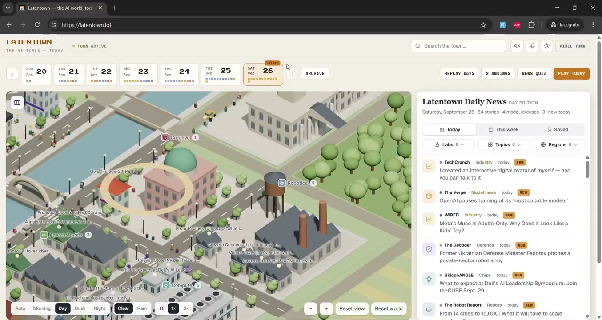Zoom out the map with minus button
The height and width of the screenshot is (320, 602).
311,308
